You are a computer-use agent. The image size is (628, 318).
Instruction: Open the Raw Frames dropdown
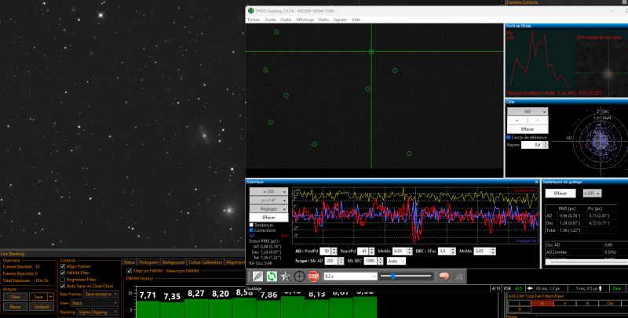click(x=101, y=294)
